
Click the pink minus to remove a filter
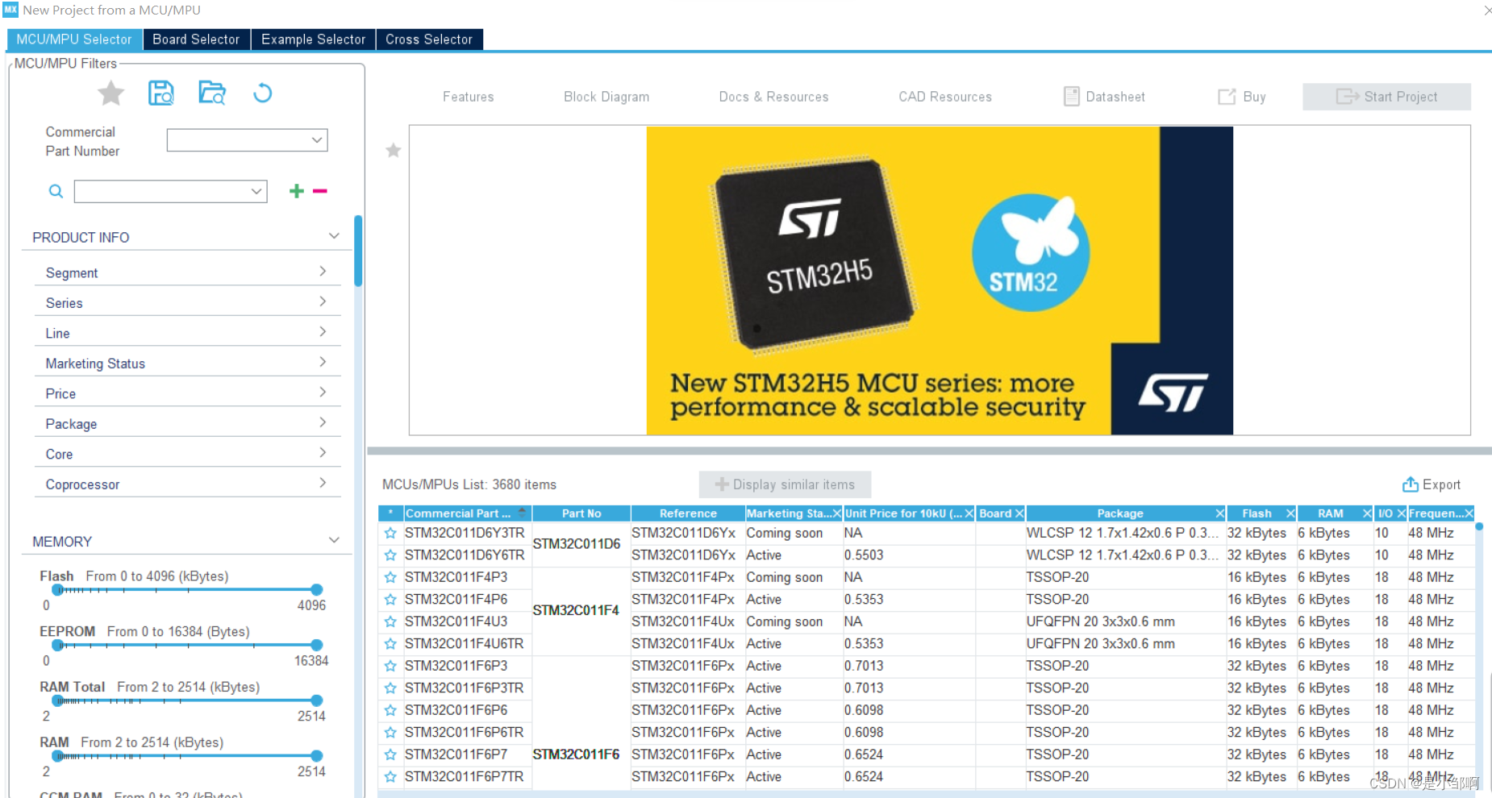(x=319, y=191)
